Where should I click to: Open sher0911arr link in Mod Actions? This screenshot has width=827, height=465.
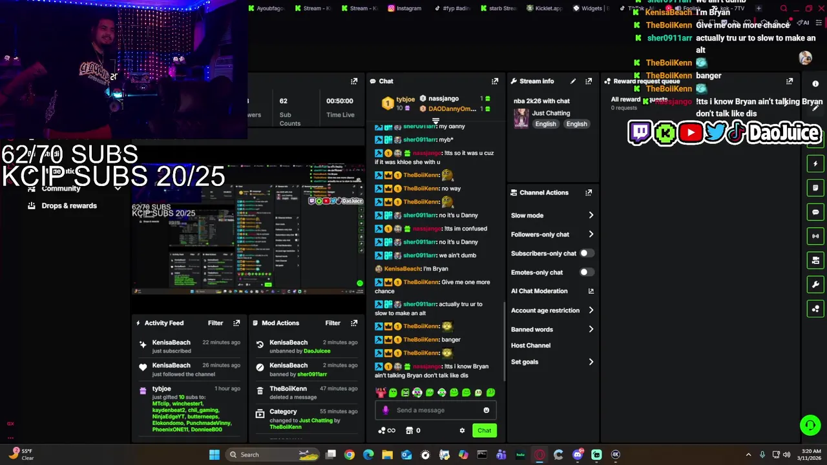coord(311,375)
